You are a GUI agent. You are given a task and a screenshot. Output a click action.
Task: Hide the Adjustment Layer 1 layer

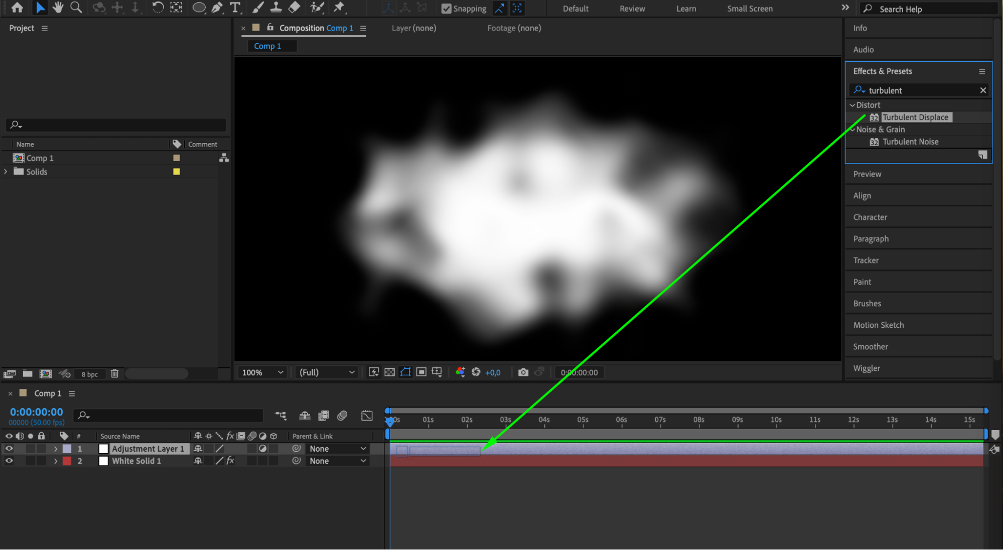(9, 449)
